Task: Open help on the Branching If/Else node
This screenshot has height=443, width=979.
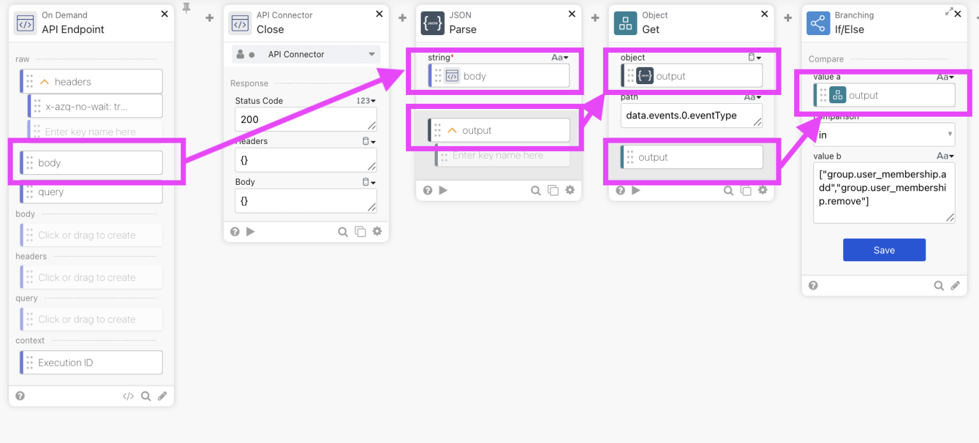Action: pos(813,285)
